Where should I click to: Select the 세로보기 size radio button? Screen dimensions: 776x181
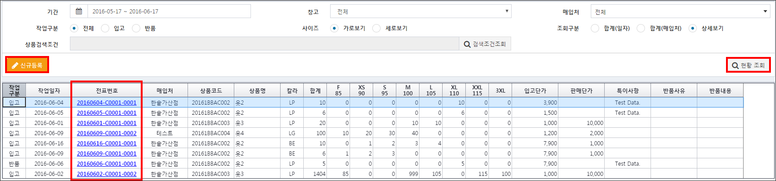click(x=376, y=28)
